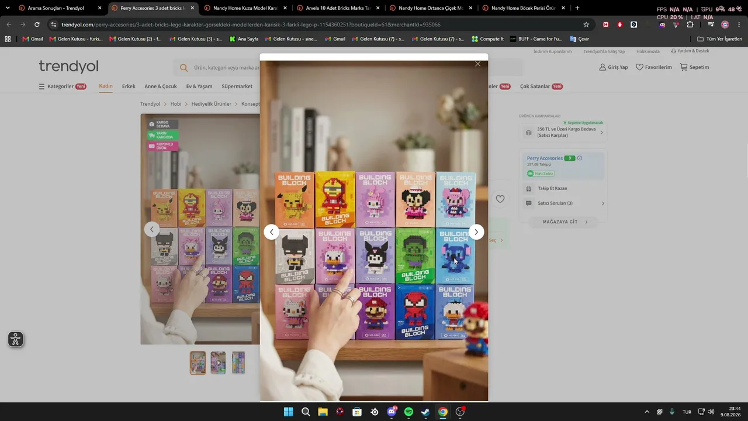Screen dimensions: 748x421
Task: Open Chrome three-dot menu
Action: click(x=739, y=25)
